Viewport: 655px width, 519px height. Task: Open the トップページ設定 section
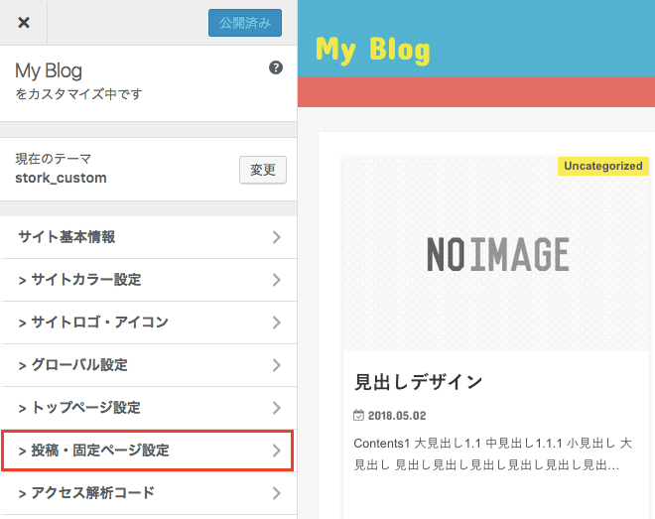pyautogui.click(x=149, y=408)
